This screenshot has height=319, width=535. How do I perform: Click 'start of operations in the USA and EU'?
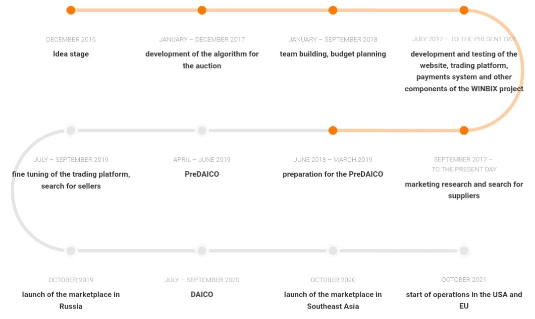pyautogui.click(x=464, y=300)
